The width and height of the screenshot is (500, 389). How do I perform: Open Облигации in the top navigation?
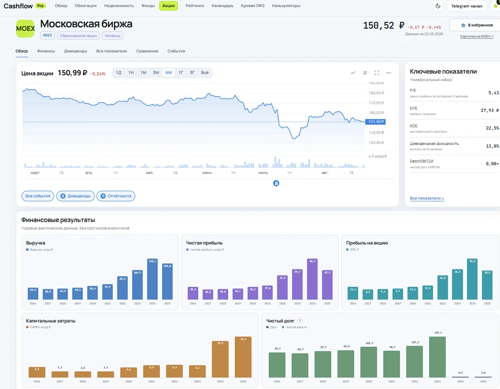point(85,6)
